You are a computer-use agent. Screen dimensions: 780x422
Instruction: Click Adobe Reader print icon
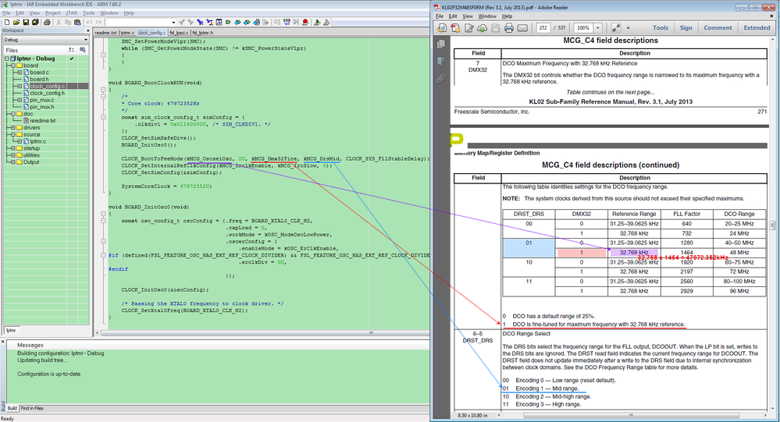(509, 28)
